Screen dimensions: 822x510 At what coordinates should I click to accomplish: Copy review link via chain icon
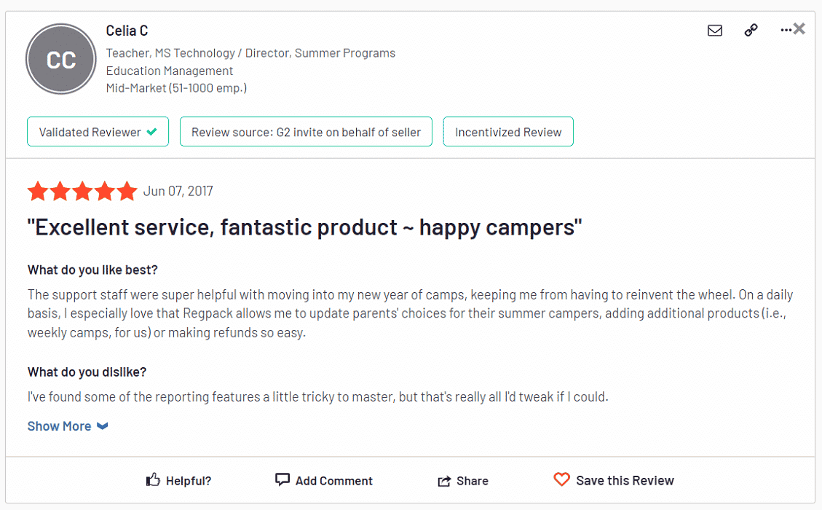(x=751, y=31)
